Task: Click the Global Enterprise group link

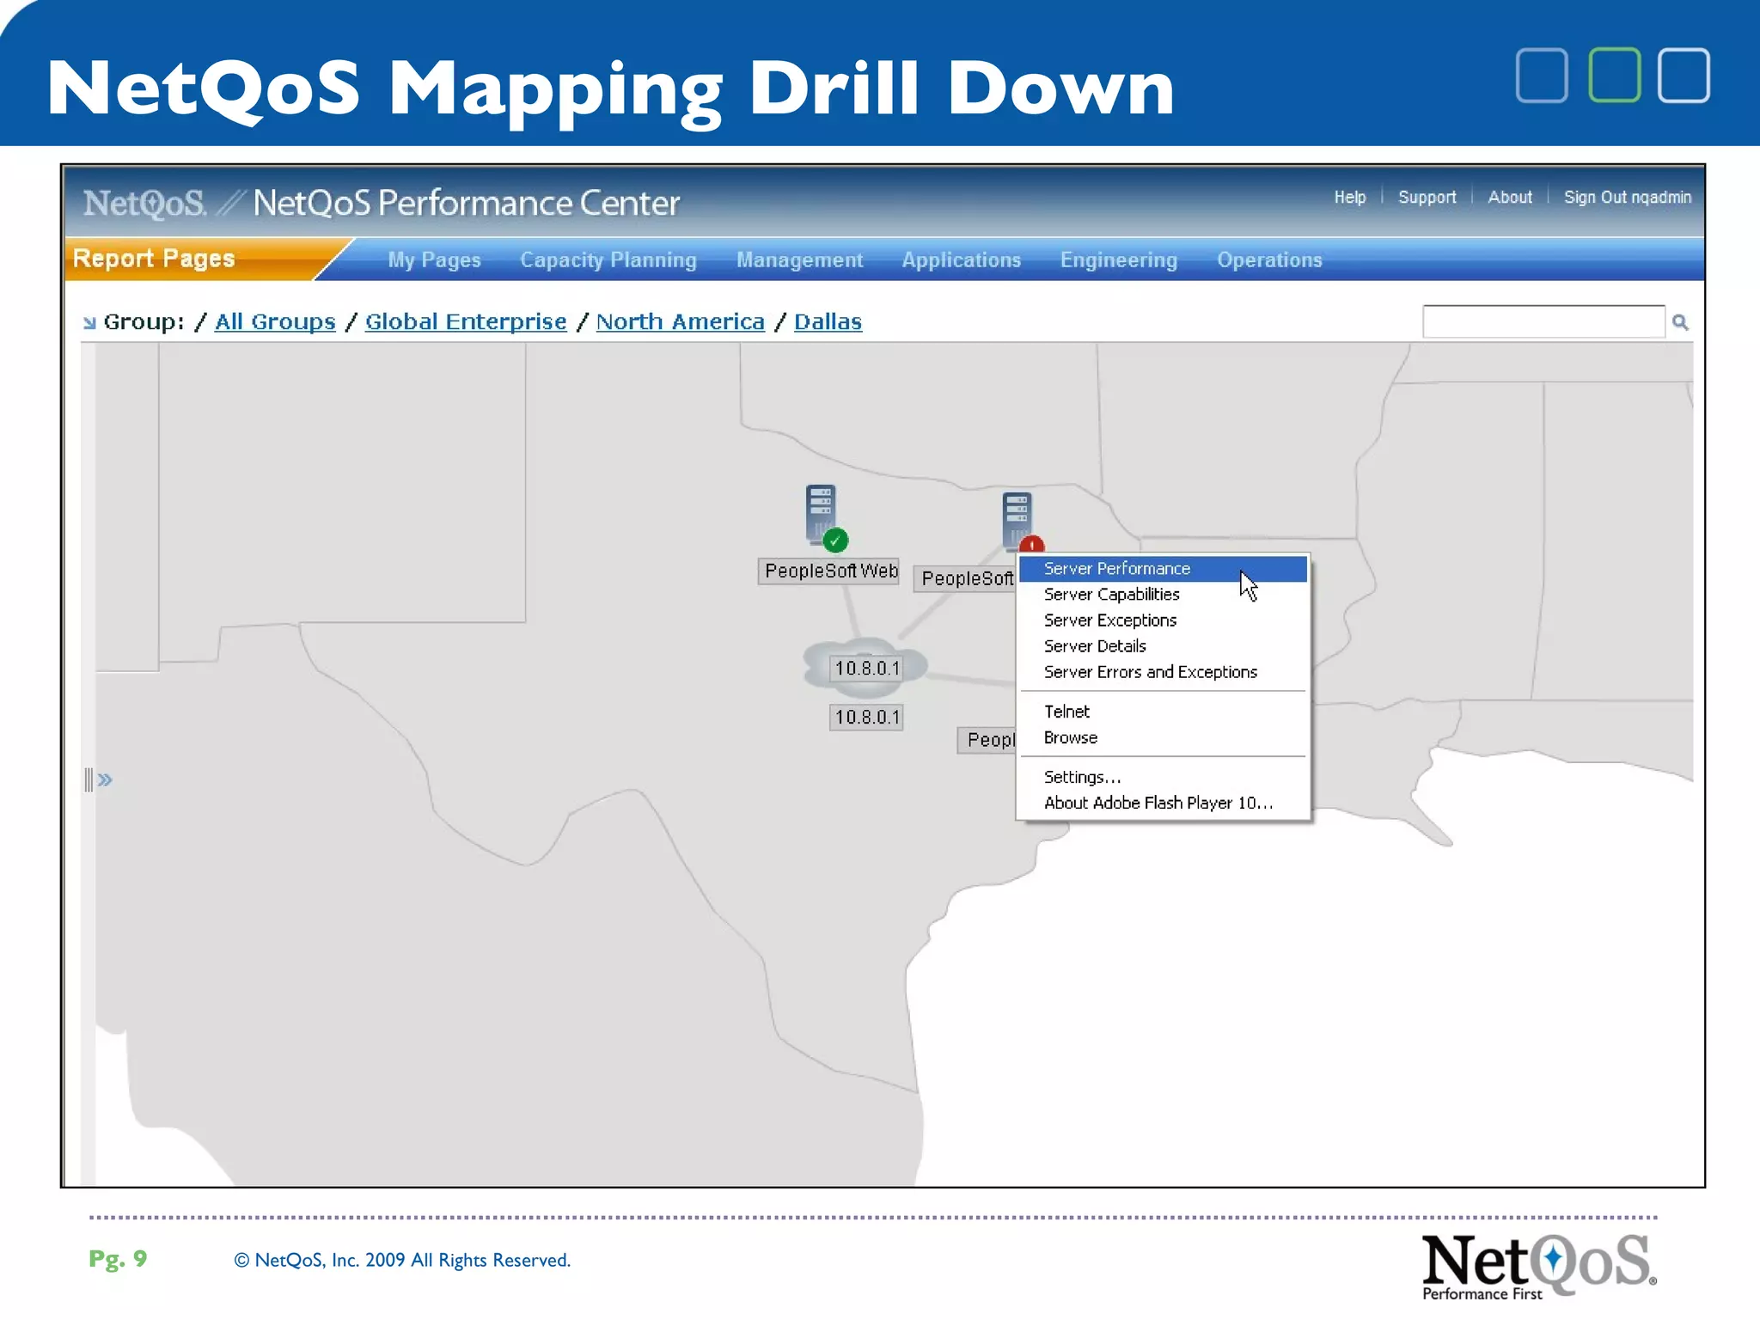Action: pos(465,322)
